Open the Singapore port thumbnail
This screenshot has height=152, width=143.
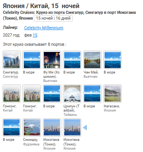(x=12, y=60)
